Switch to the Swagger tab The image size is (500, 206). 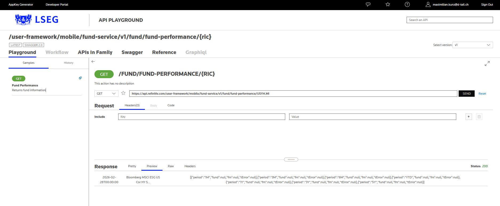(132, 52)
